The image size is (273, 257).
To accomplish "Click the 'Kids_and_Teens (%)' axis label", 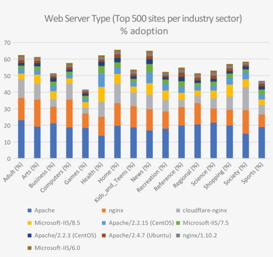I will point(115,182).
